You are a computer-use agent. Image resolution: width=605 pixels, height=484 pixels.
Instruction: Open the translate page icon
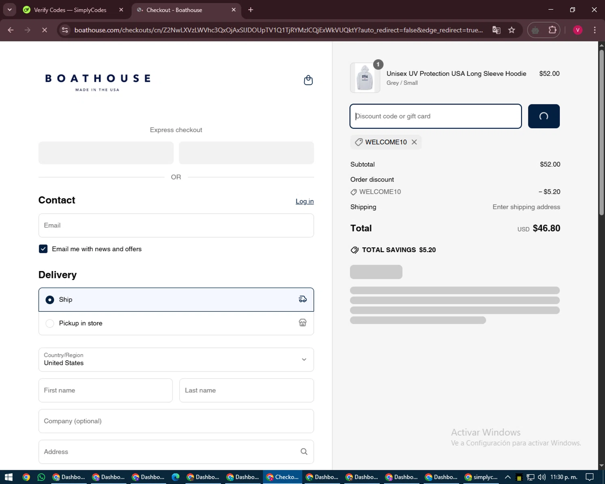(x=497, y=30)
